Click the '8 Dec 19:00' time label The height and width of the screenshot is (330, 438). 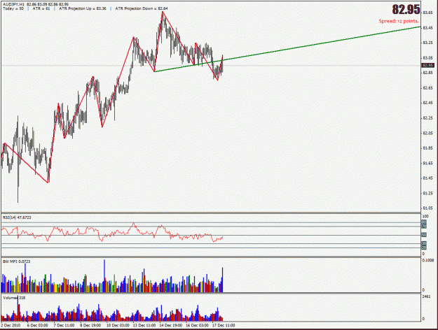pos(90,325)
